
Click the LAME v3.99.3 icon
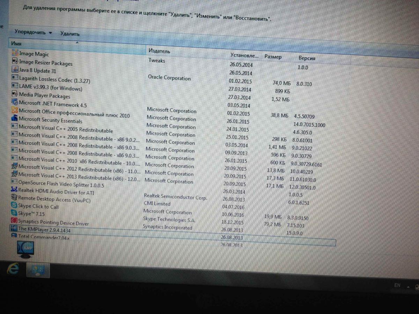point(15,85)
